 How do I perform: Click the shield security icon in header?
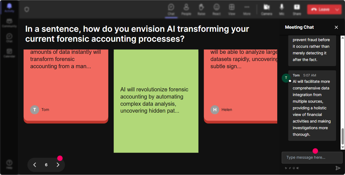(27, 9)
